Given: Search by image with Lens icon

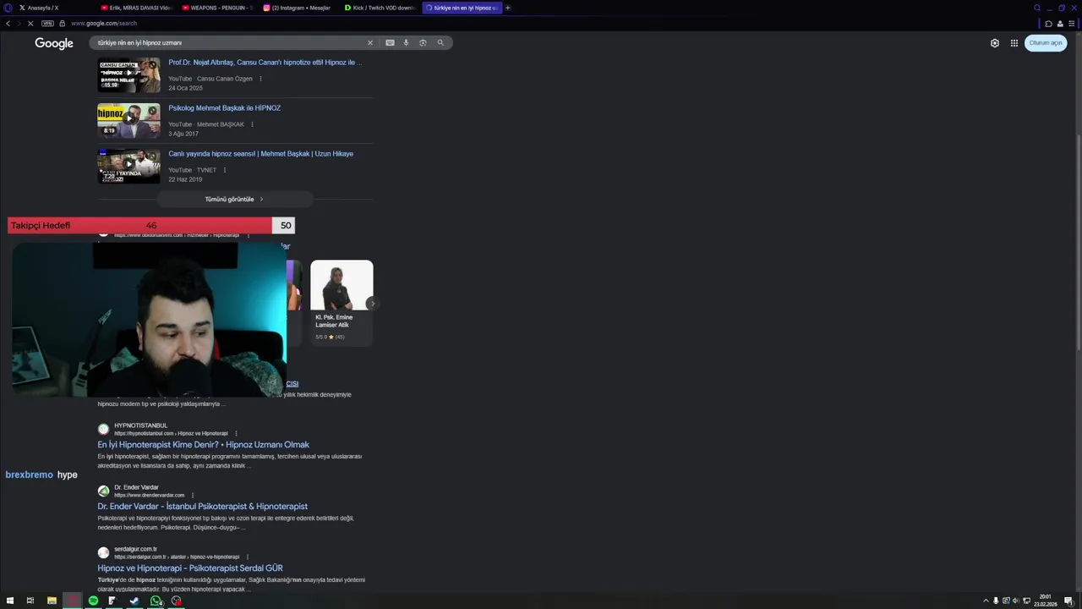Looking at the screenshot, I should click(423, 42).
